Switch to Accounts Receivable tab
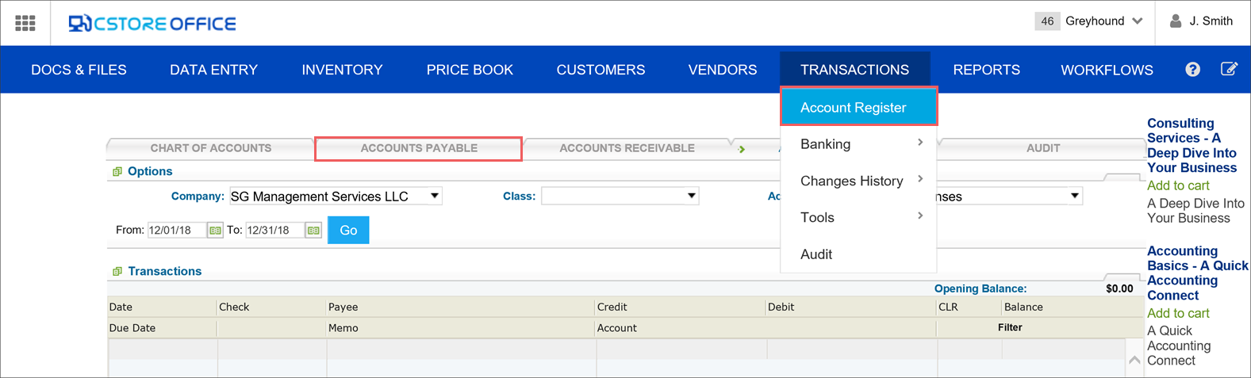Viewport: 1251px width, 378px height. [x=627, y=148]
